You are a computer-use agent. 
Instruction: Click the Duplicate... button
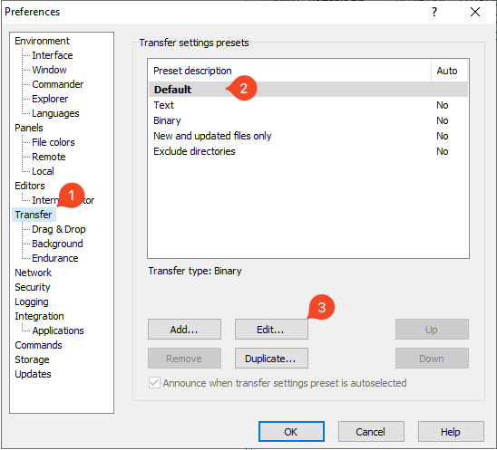(x=271, y=359)
